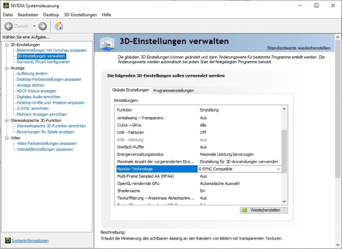Image resolution: width=342 pixels, height=249 pixels.
Task: Open Surround, PhysX konfigurieren
Action: [x=44, y=62]
